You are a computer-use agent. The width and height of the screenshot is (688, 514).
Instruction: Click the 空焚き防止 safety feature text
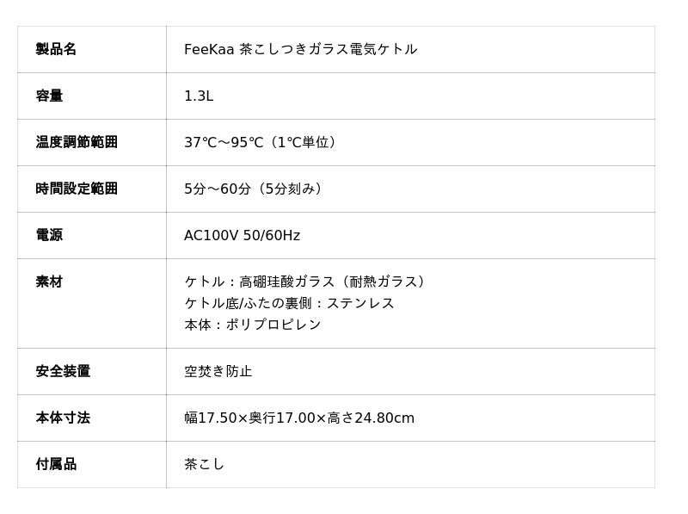tap(218, 371)
